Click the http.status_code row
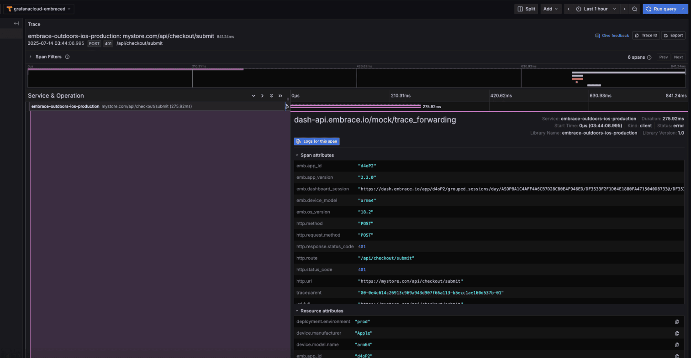The height and width of the screenshot is (358, 691). pos(489,270)
